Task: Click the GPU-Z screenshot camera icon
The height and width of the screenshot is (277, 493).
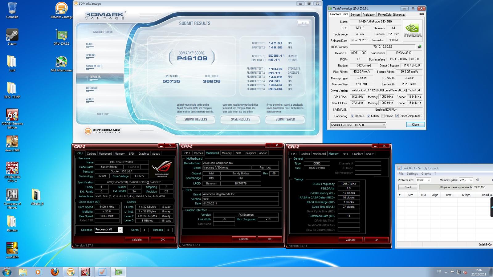Action: click(x=422, y=14)
